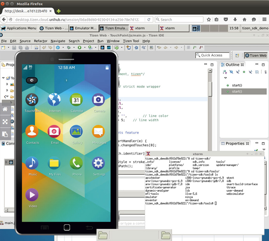Open the My Files app icon
The image size is (269, 241).
(x=54, y=163)
